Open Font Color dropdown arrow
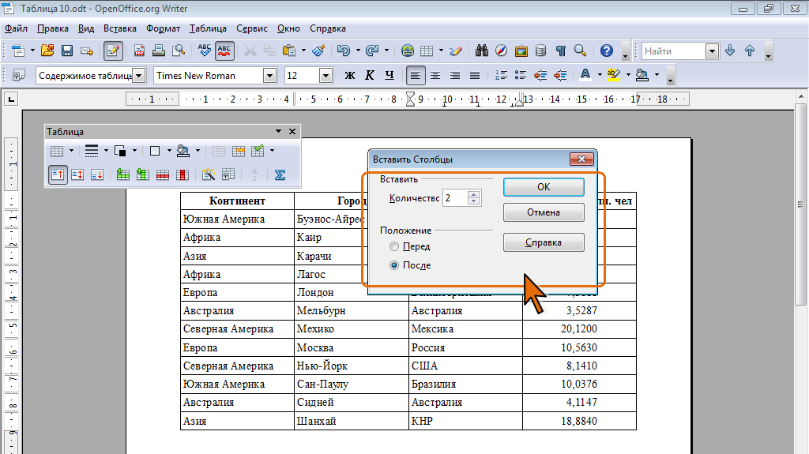809x454 pixels. pyautogui.click(x=600, y=75)
